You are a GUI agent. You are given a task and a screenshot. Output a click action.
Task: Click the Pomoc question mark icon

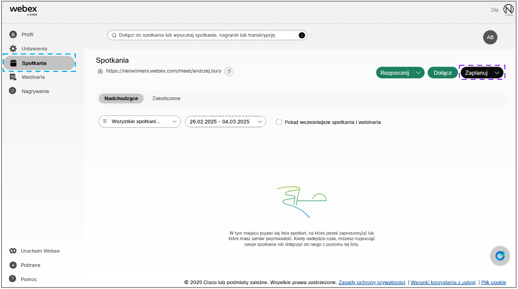point(13,279)
